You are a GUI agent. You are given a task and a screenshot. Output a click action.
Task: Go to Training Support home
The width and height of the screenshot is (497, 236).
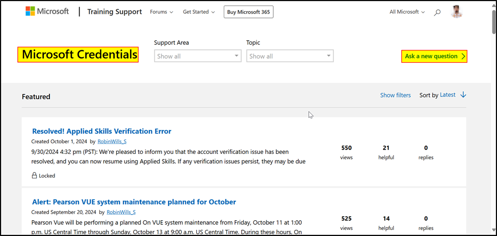point(114,12)
